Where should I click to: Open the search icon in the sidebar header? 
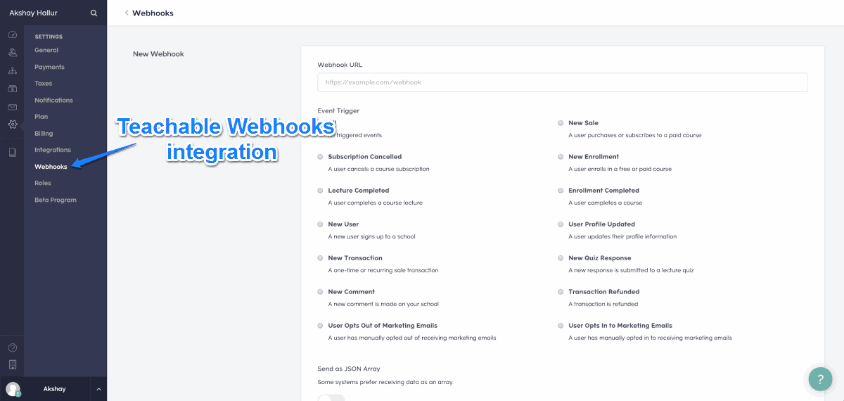tap(94, 13)
